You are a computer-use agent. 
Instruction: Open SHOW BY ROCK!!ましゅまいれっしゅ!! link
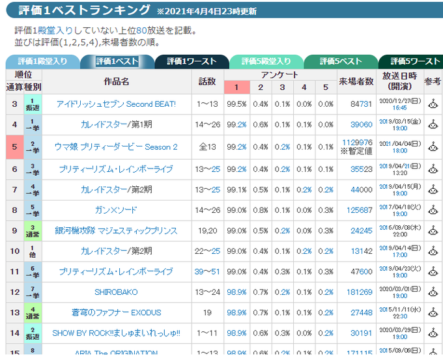click(x=116, y=333)
